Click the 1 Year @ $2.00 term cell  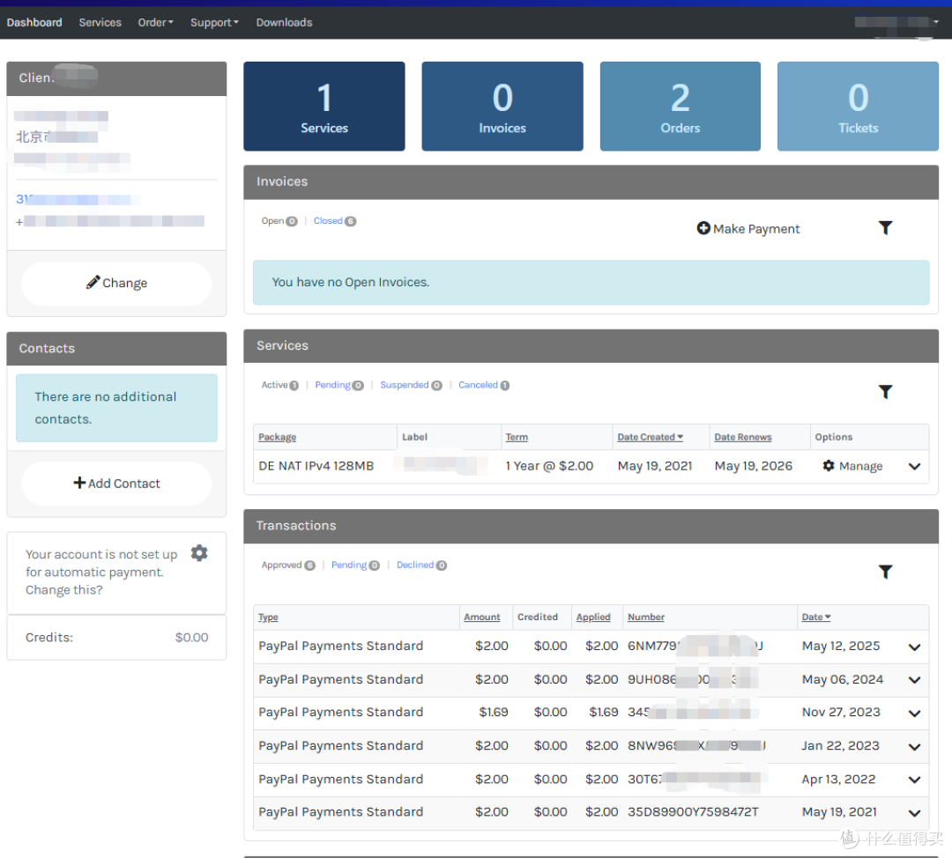[x=549, y=466]
